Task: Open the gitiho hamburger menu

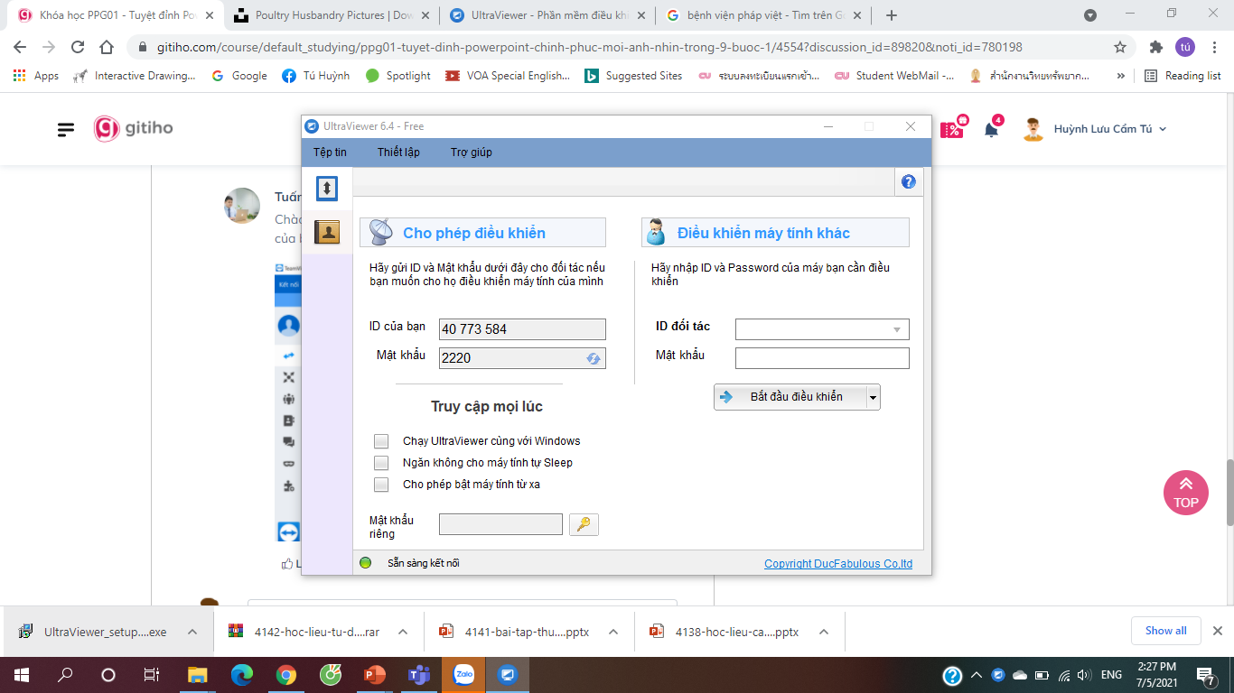Action: coord(66,129)
